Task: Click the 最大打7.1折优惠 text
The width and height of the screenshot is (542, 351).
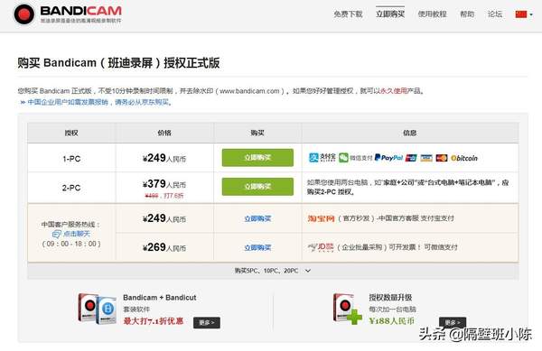Action: tap(154, 321)
